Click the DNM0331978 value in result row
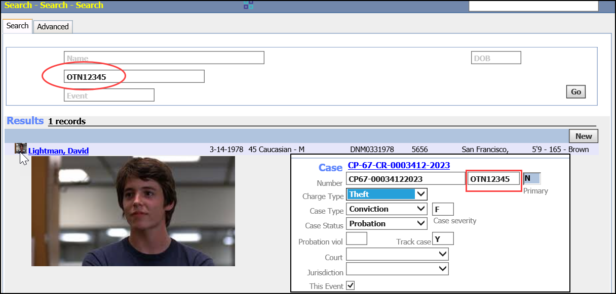Screen dimensions: 616x294 pyautogui.click(x=372, y=150)
